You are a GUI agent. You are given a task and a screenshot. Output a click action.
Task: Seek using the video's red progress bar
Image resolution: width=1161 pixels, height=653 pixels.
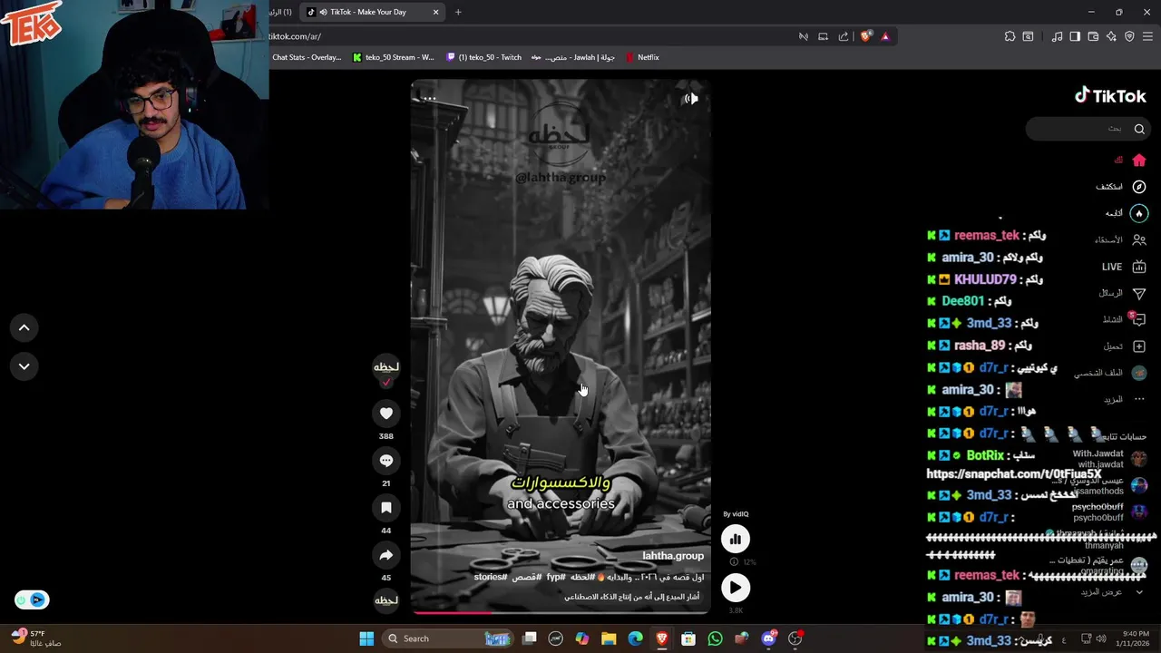tap(560, 612)
